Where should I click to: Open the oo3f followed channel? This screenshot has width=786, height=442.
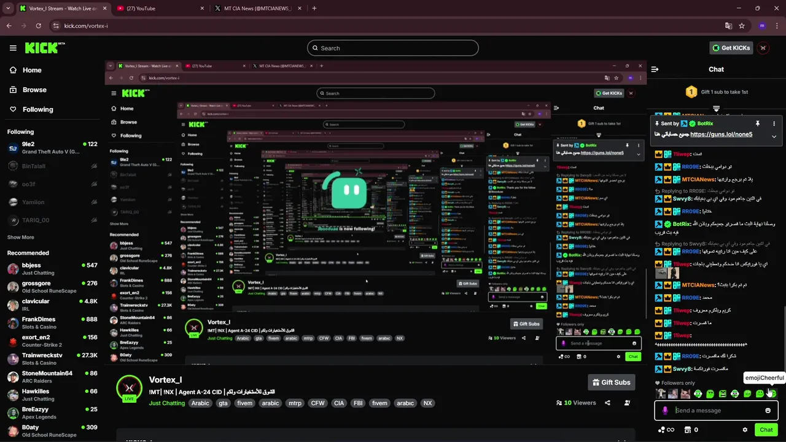pos(52,184)
